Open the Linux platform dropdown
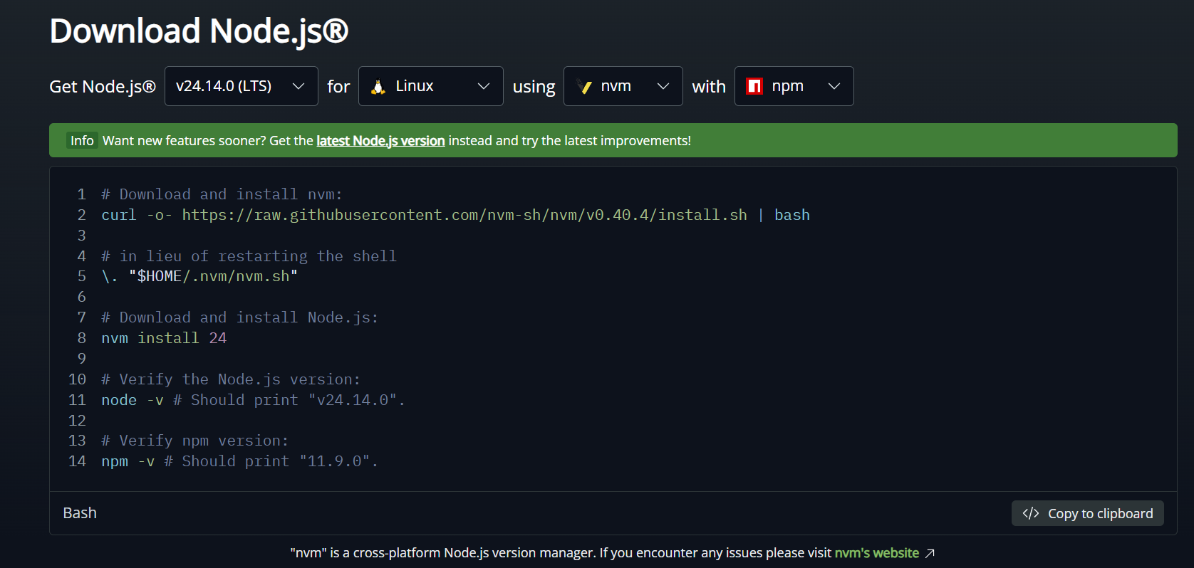Screen dimensions: 1194x568 click(x=430, y=86)
